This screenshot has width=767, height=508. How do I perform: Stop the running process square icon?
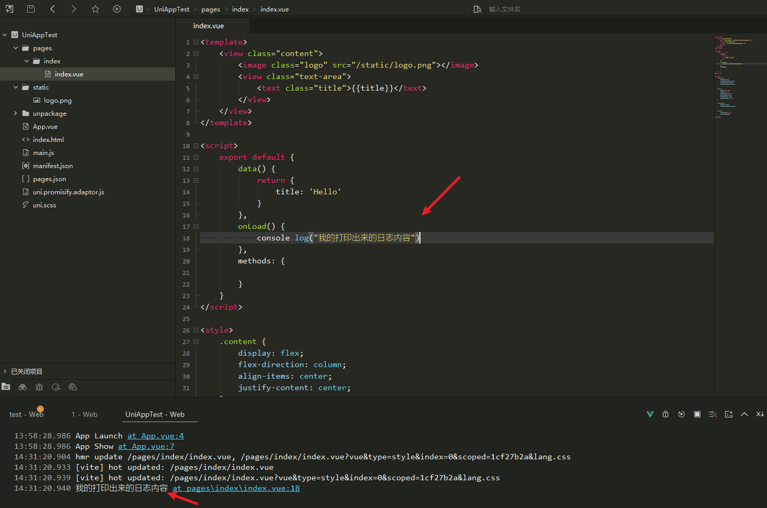(x=697, y=414)
